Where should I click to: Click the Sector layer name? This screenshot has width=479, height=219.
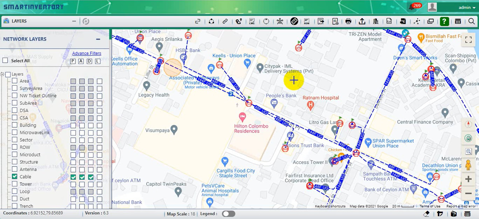[x=26, y=140]
